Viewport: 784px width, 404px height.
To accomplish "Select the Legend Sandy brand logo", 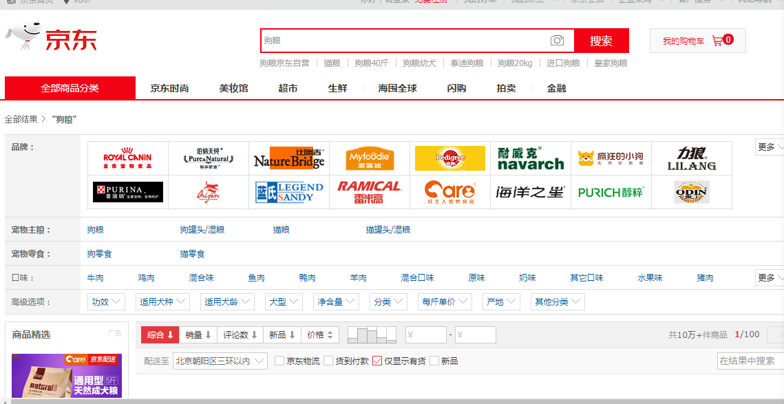I will coord(289,192).
